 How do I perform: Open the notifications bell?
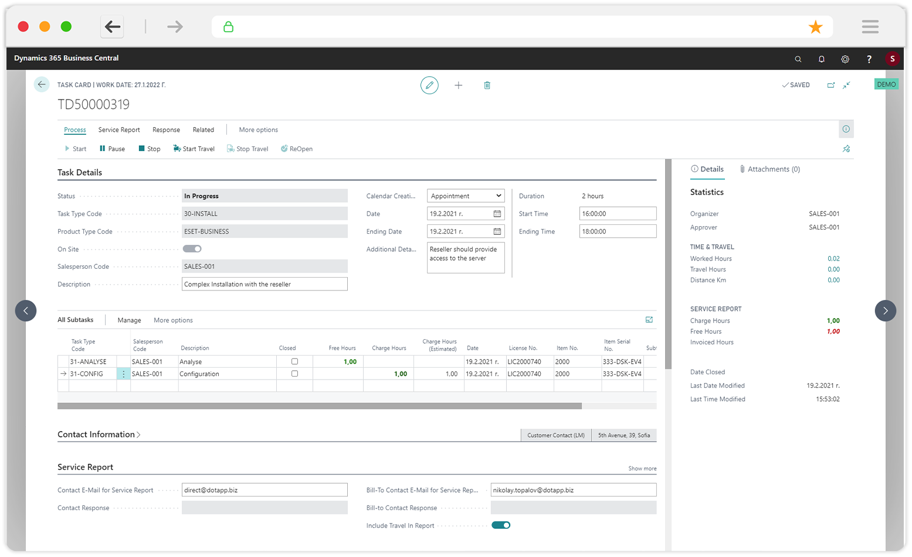[822, 59]
